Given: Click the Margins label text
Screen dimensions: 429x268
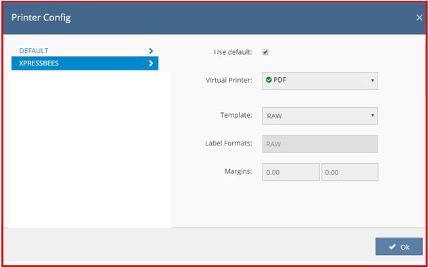Looking at the screenshot, I should point(238,172).
